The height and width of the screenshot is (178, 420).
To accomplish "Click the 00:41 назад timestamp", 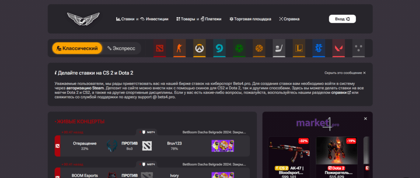I will coord(73,164).
